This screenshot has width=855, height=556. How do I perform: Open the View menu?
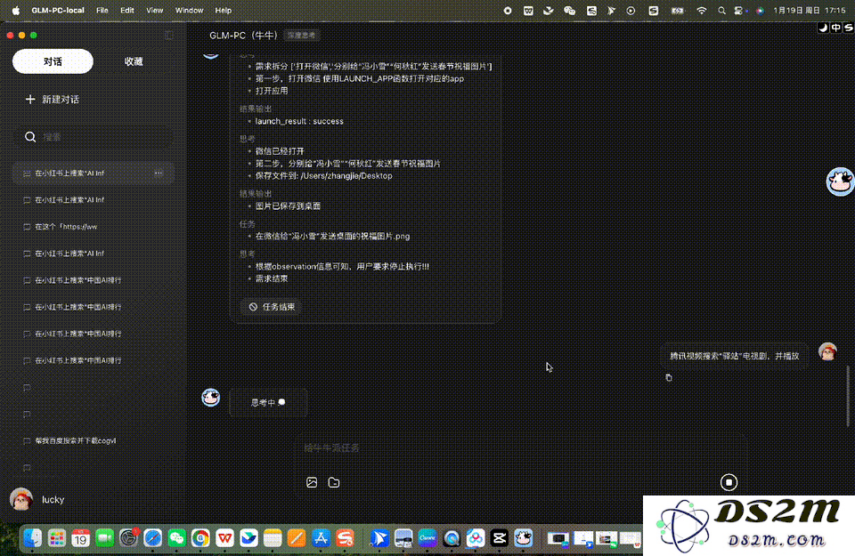pos(154,11)
